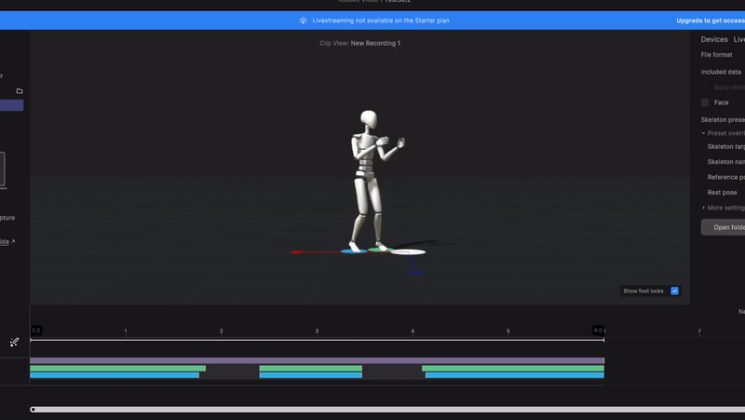The width and height of the screenshot is (745, 420).
Task: Select the highlighted purple item in left panel
Action: 11,105
